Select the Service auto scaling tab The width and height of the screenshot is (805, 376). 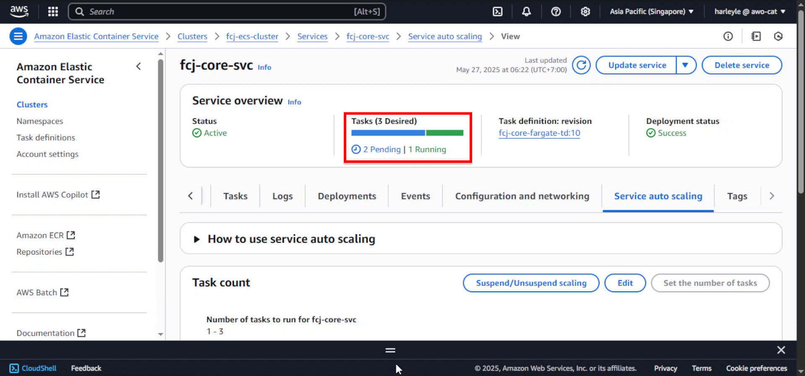(658, 196)
